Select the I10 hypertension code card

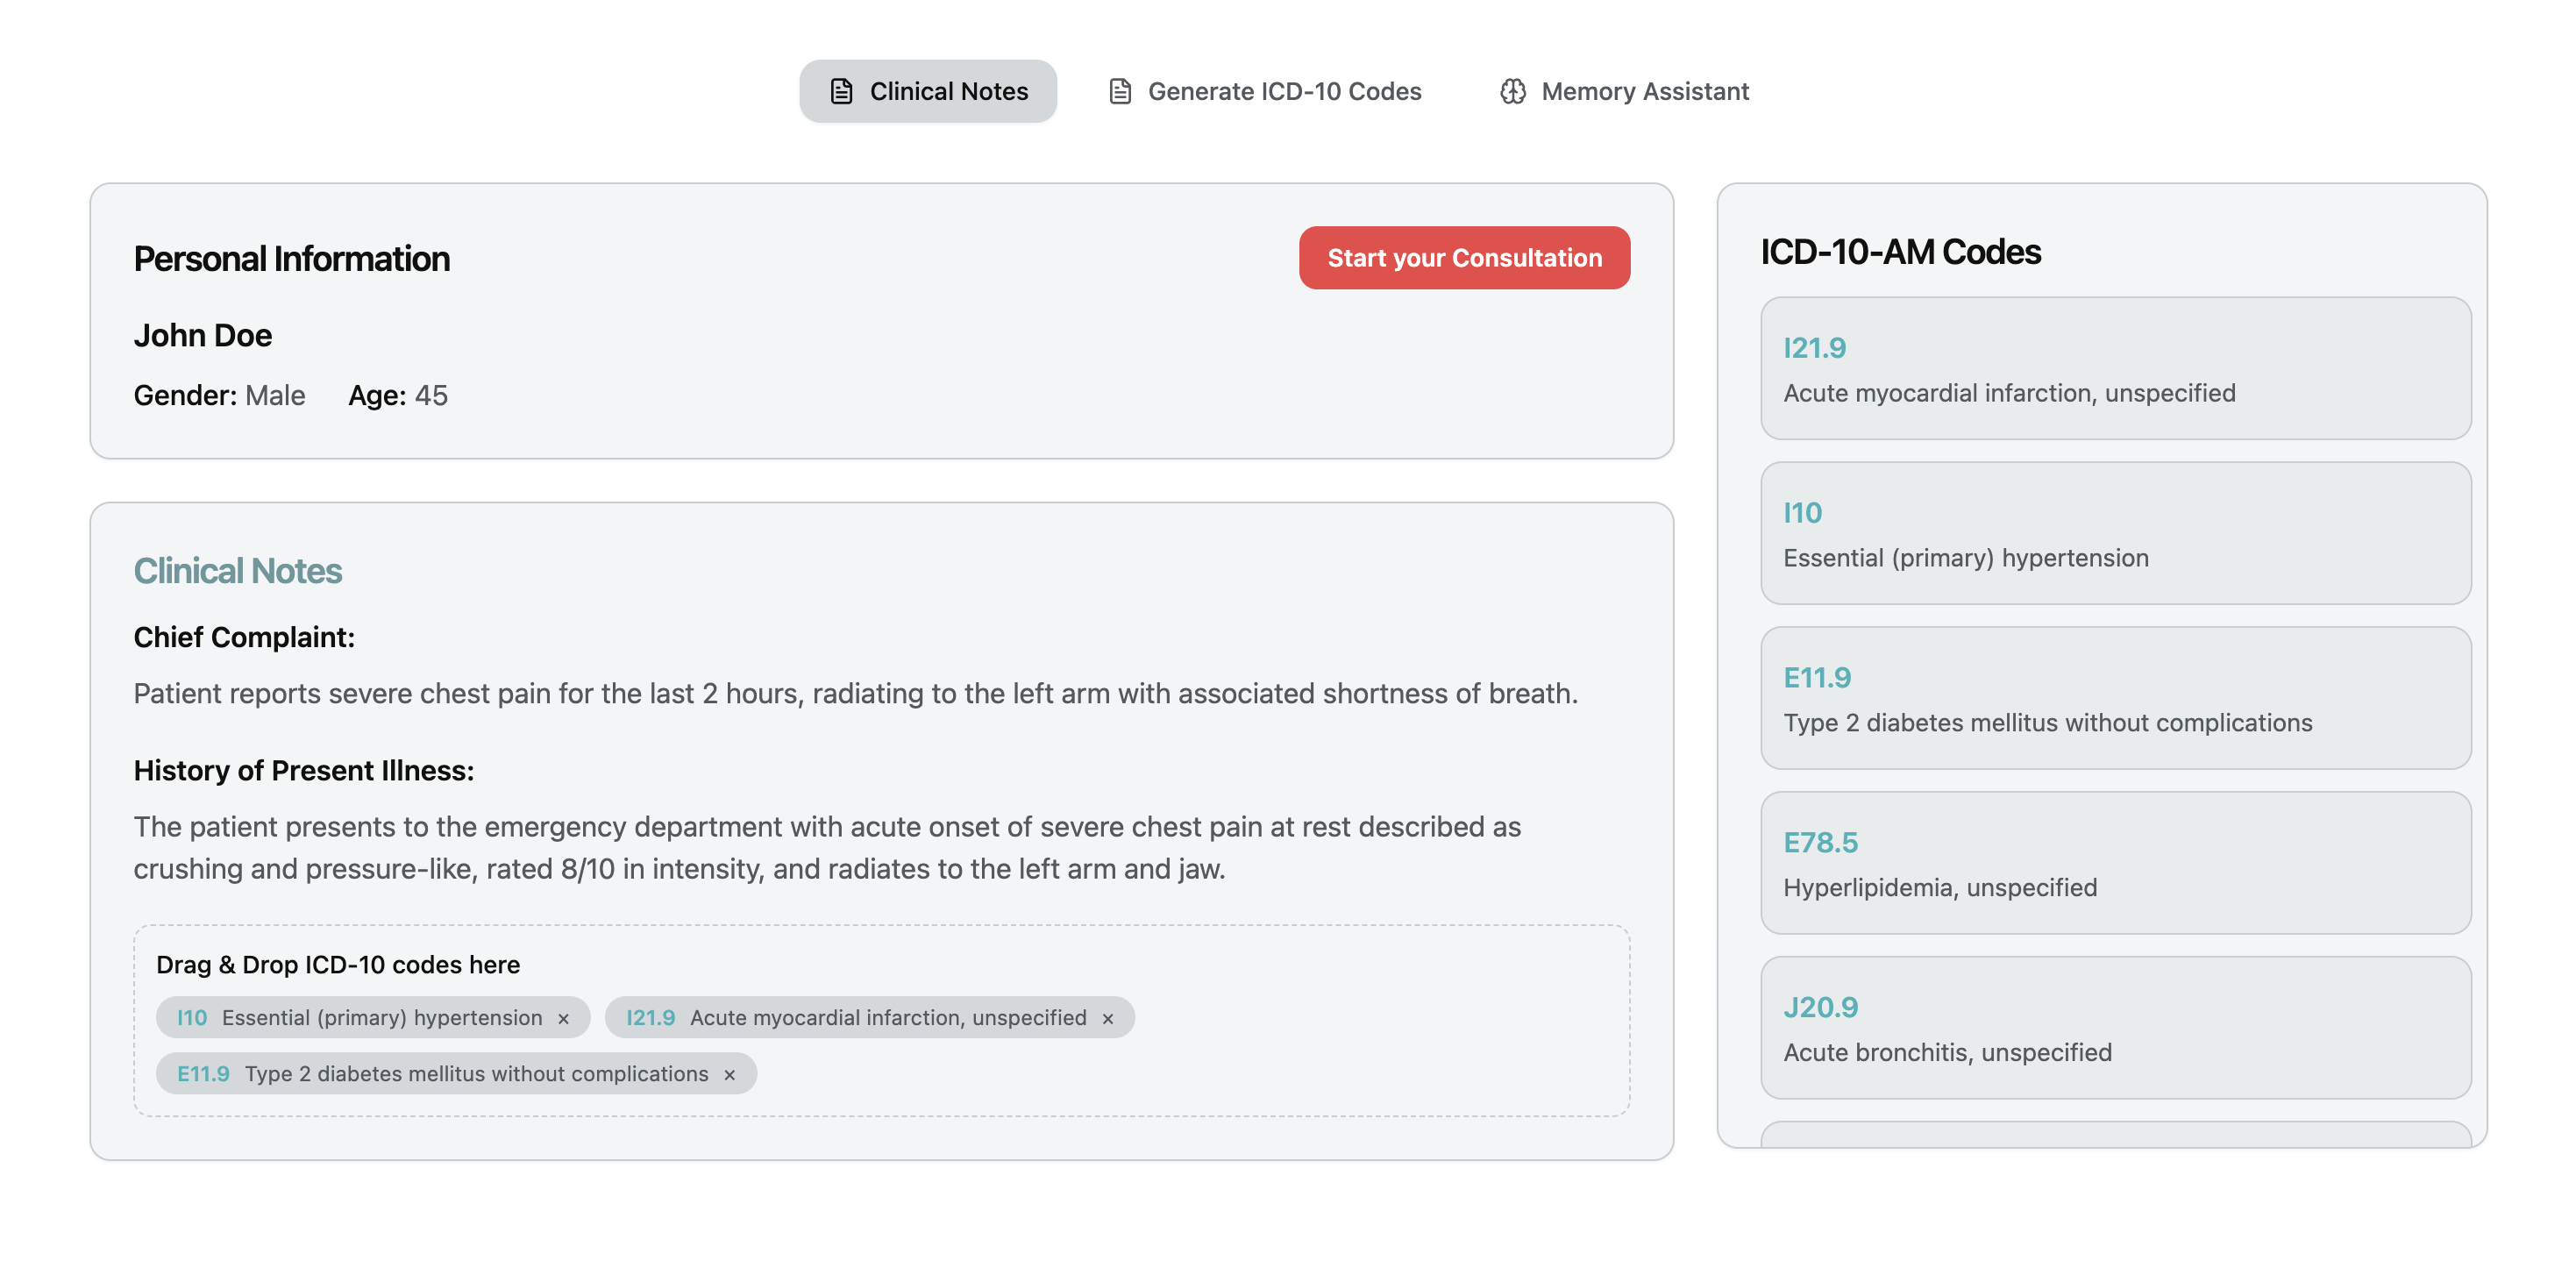tap(2114, 532)
